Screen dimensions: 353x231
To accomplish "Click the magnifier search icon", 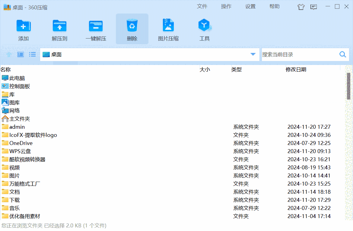I will tap(342, 54).
